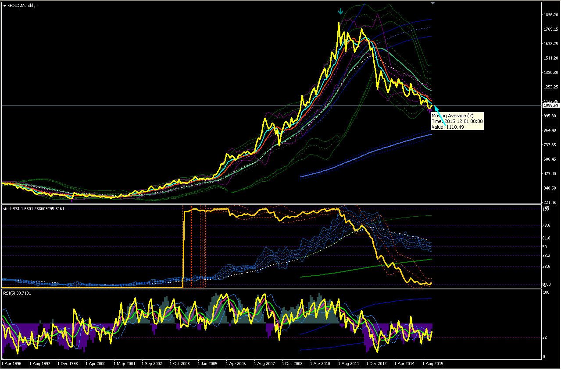561x369 pixels.
Task: Click the '1 Apr 2000' date label
Action: (96, 363)
